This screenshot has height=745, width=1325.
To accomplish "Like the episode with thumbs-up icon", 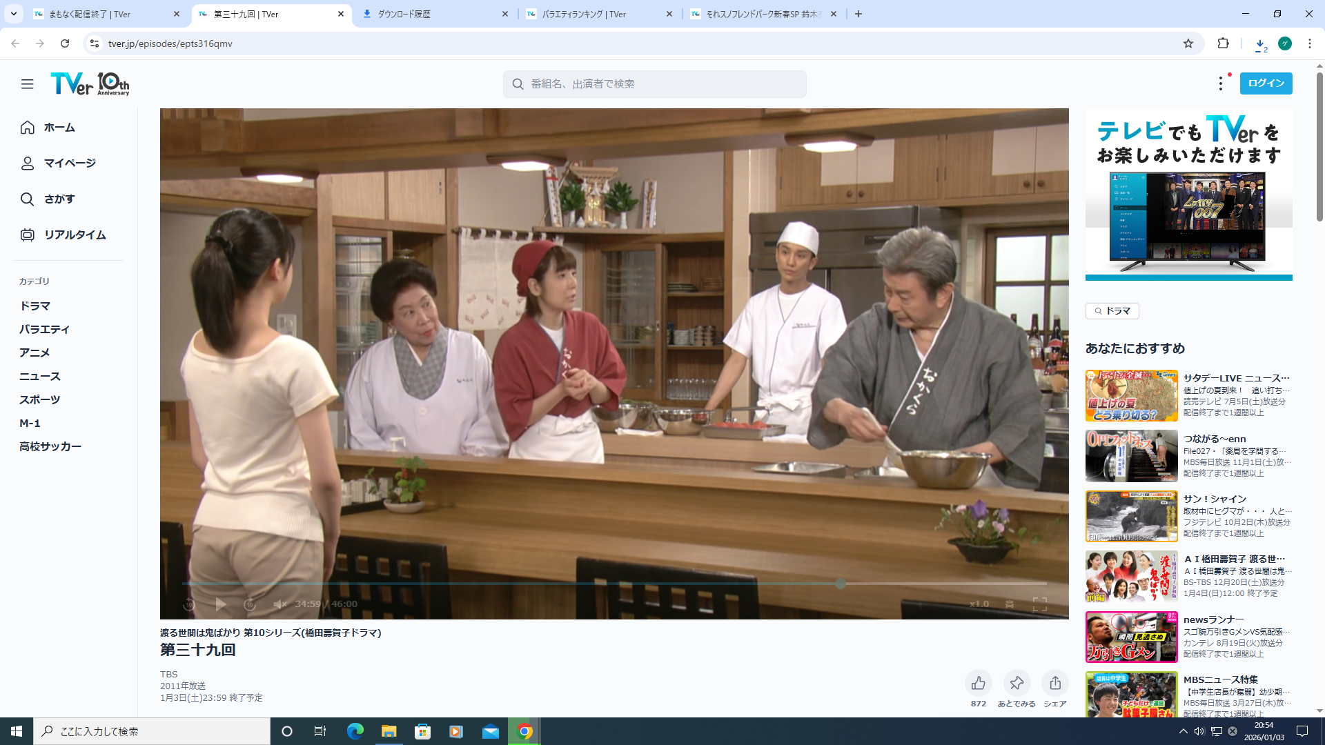I will click(978, 683).
